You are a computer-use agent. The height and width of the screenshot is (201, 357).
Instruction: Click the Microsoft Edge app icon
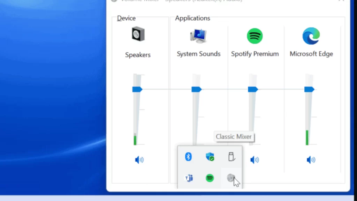pos(311,36)
